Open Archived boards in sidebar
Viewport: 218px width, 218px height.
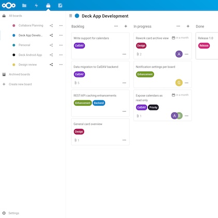coord(19,74)
